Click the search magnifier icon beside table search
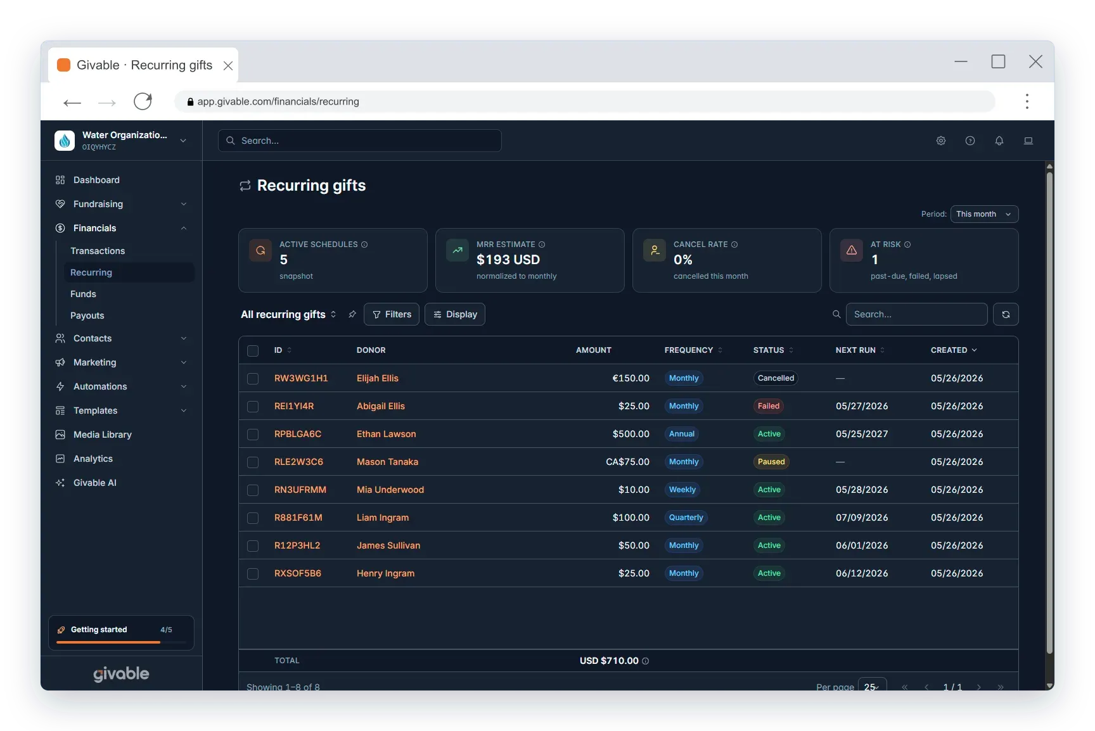 (x=836, y=314)
